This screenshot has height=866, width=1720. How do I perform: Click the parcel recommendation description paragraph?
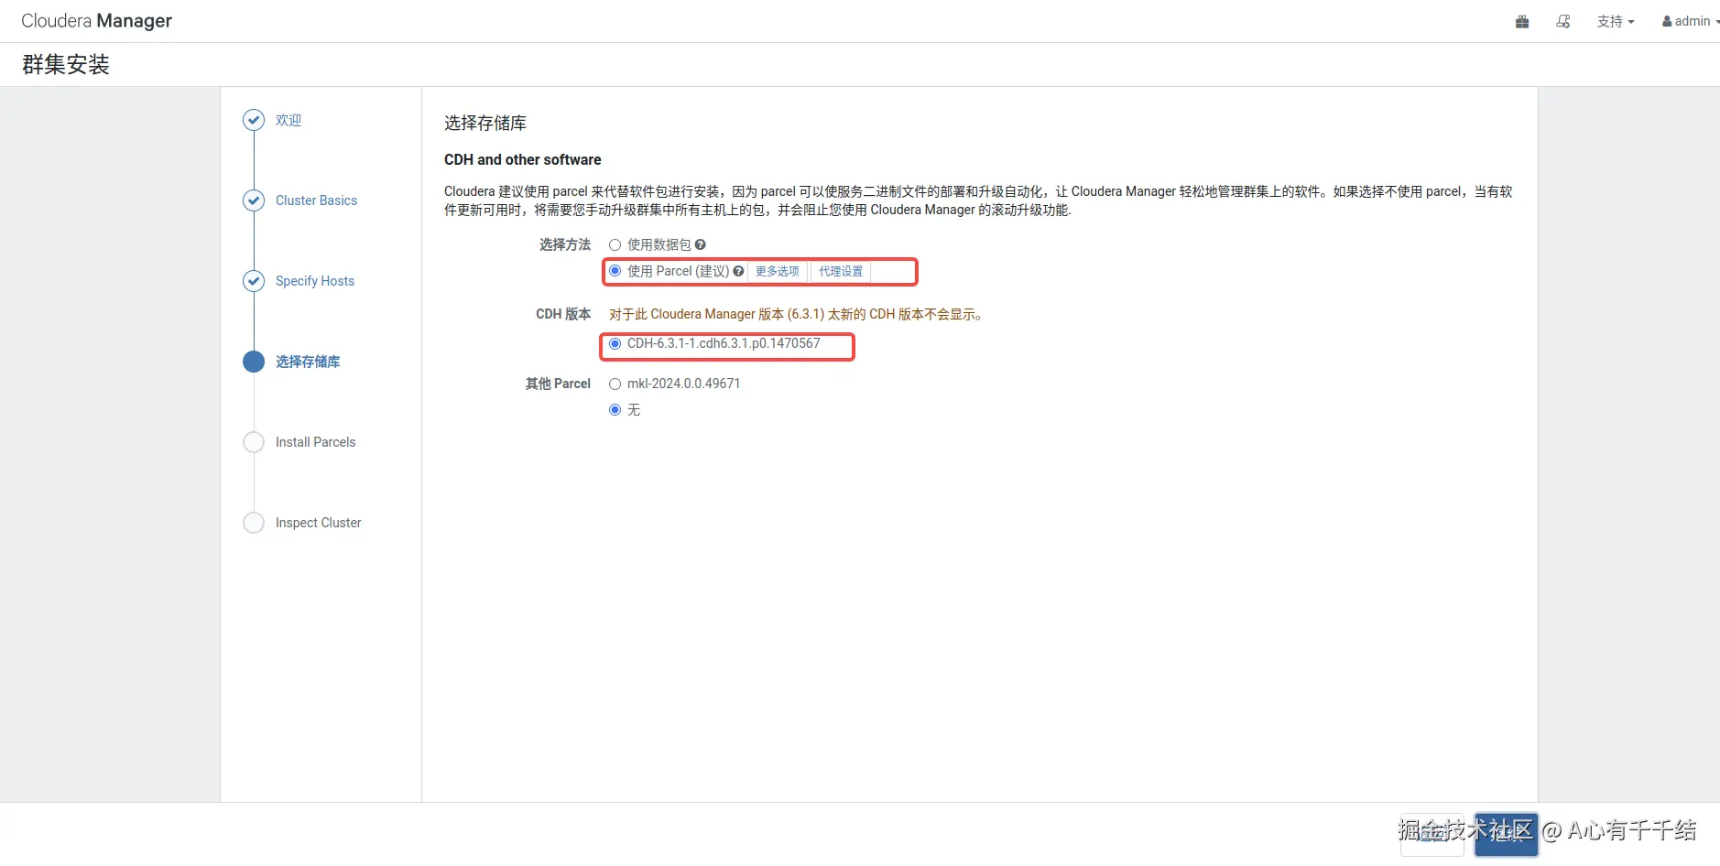[x=978, y=200]
